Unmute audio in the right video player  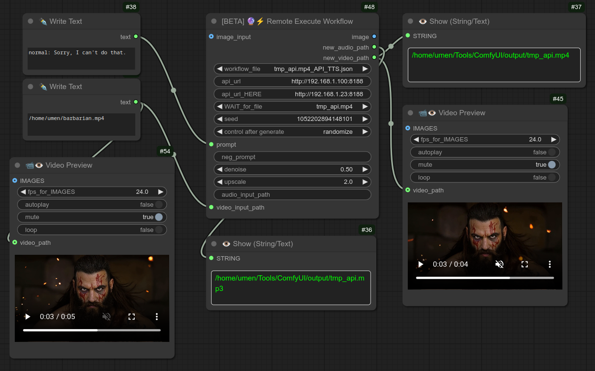499,264
